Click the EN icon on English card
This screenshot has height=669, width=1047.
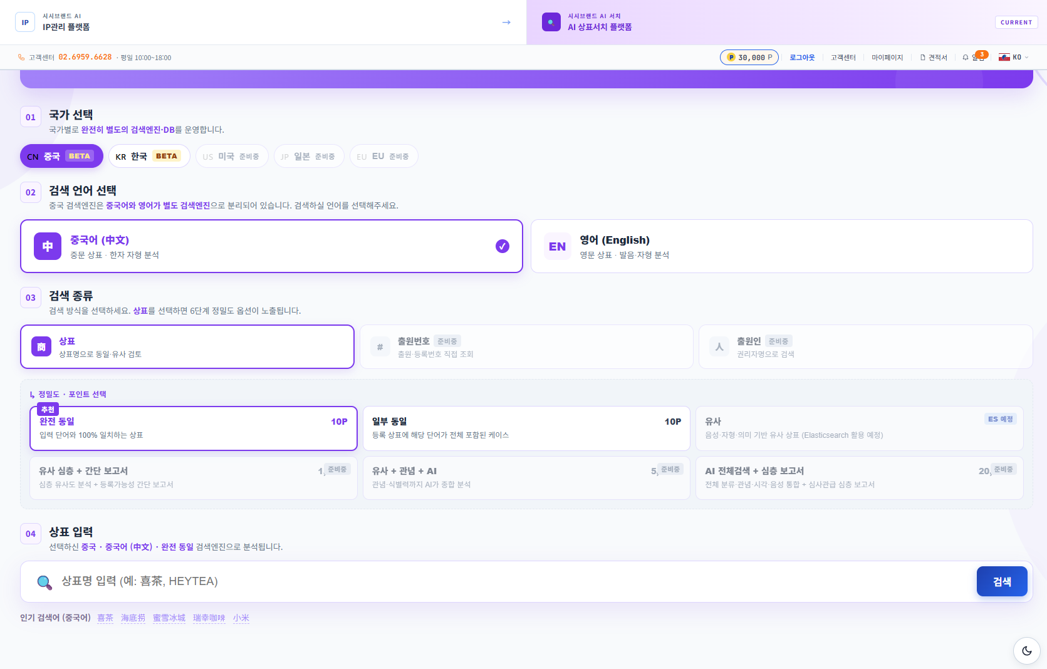tap(557, 246)
